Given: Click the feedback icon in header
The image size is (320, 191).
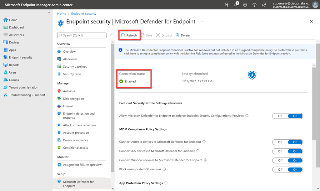Looking at the screenshot, I should (264, 5).
